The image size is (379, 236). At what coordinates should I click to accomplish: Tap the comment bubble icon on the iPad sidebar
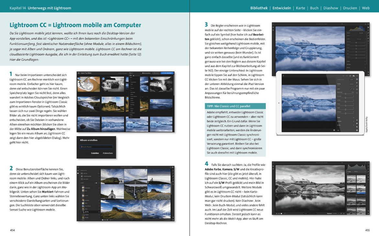click(357, 123)
